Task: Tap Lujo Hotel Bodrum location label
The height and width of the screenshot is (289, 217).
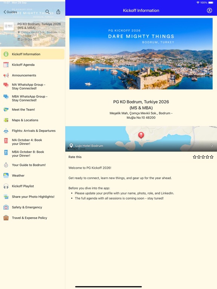Action: pyautogui.click(x=89, y=146)
